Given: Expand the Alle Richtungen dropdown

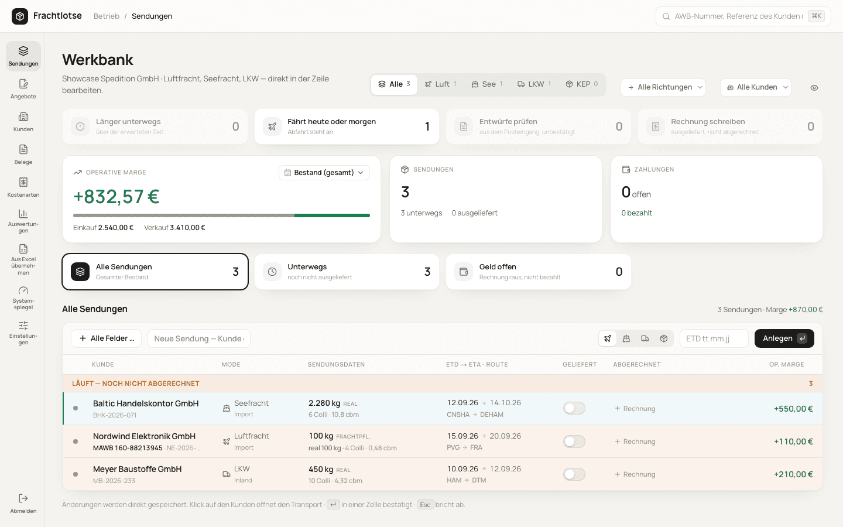Looking at the screenshot, I should [x=663, y=87].
